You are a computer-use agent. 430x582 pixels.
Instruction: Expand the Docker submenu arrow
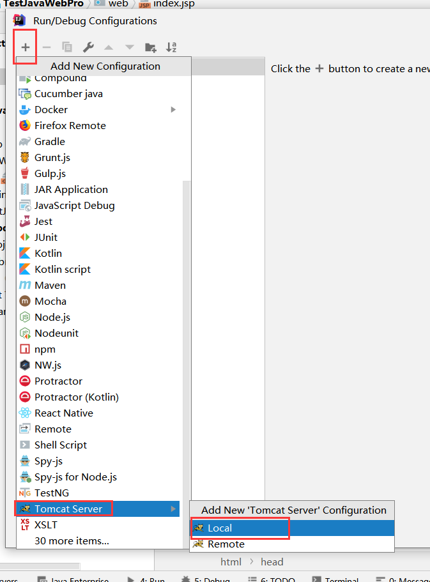pos(173,110)
